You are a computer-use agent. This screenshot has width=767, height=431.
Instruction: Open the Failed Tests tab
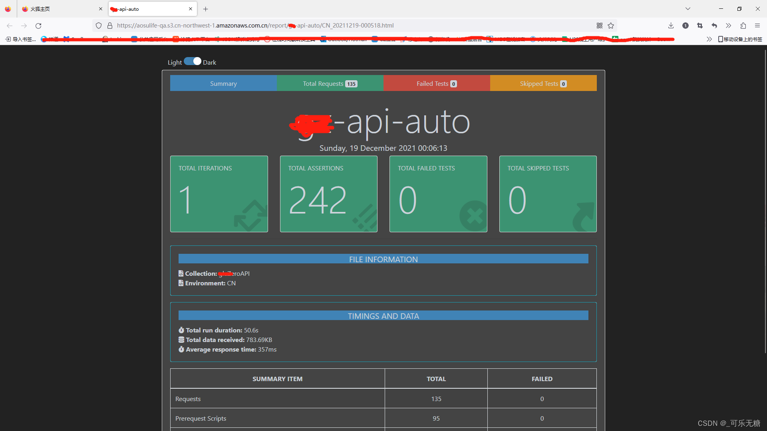[x=437, y=83]
